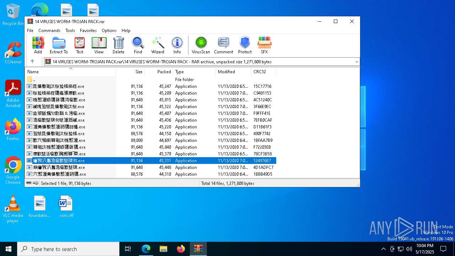Select file with CRC32 7EFB0CAF
The height and width of the screenshot is (256, 455).
[151, 120]
